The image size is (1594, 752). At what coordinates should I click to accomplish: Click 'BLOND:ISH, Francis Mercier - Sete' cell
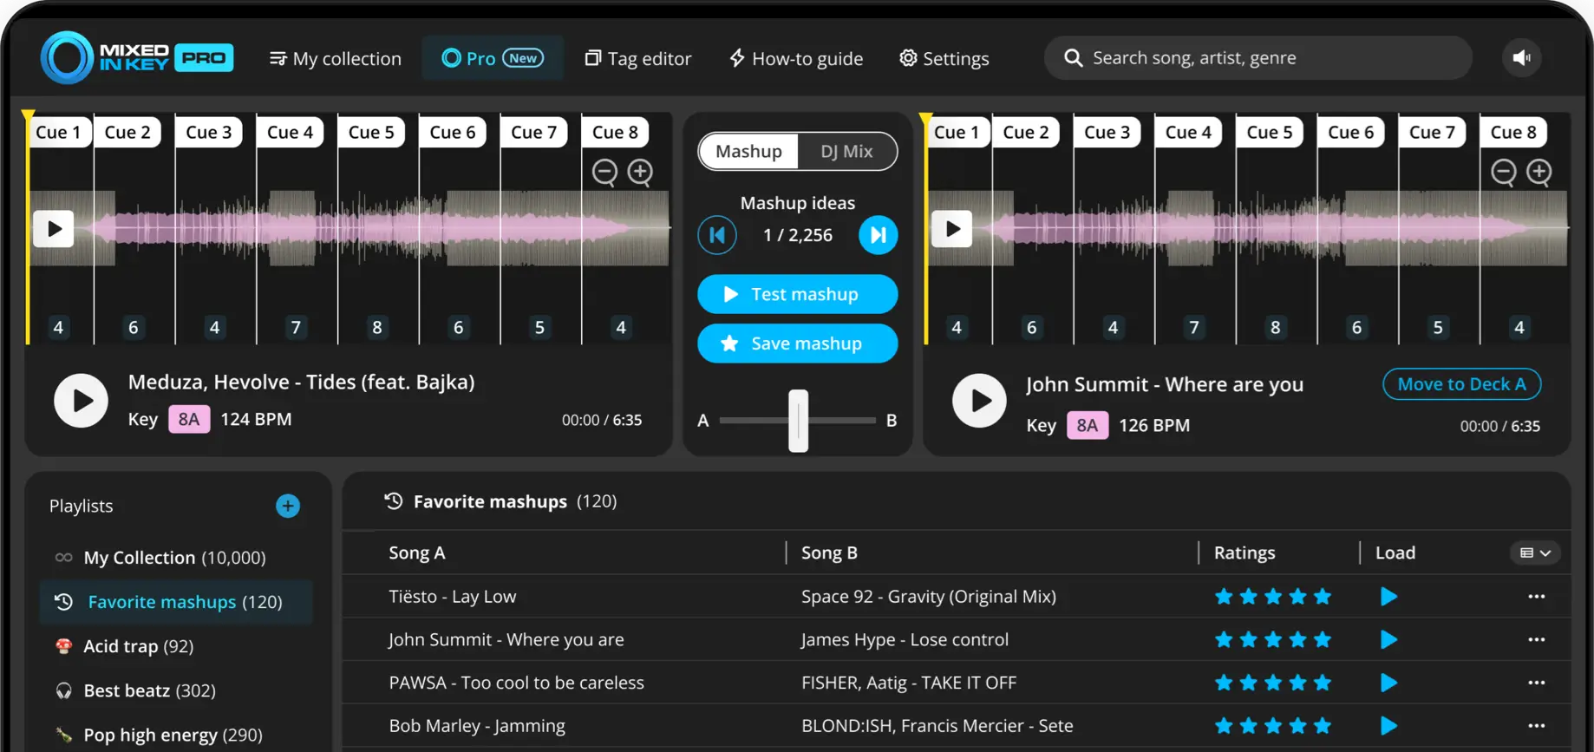click(937, 726)
